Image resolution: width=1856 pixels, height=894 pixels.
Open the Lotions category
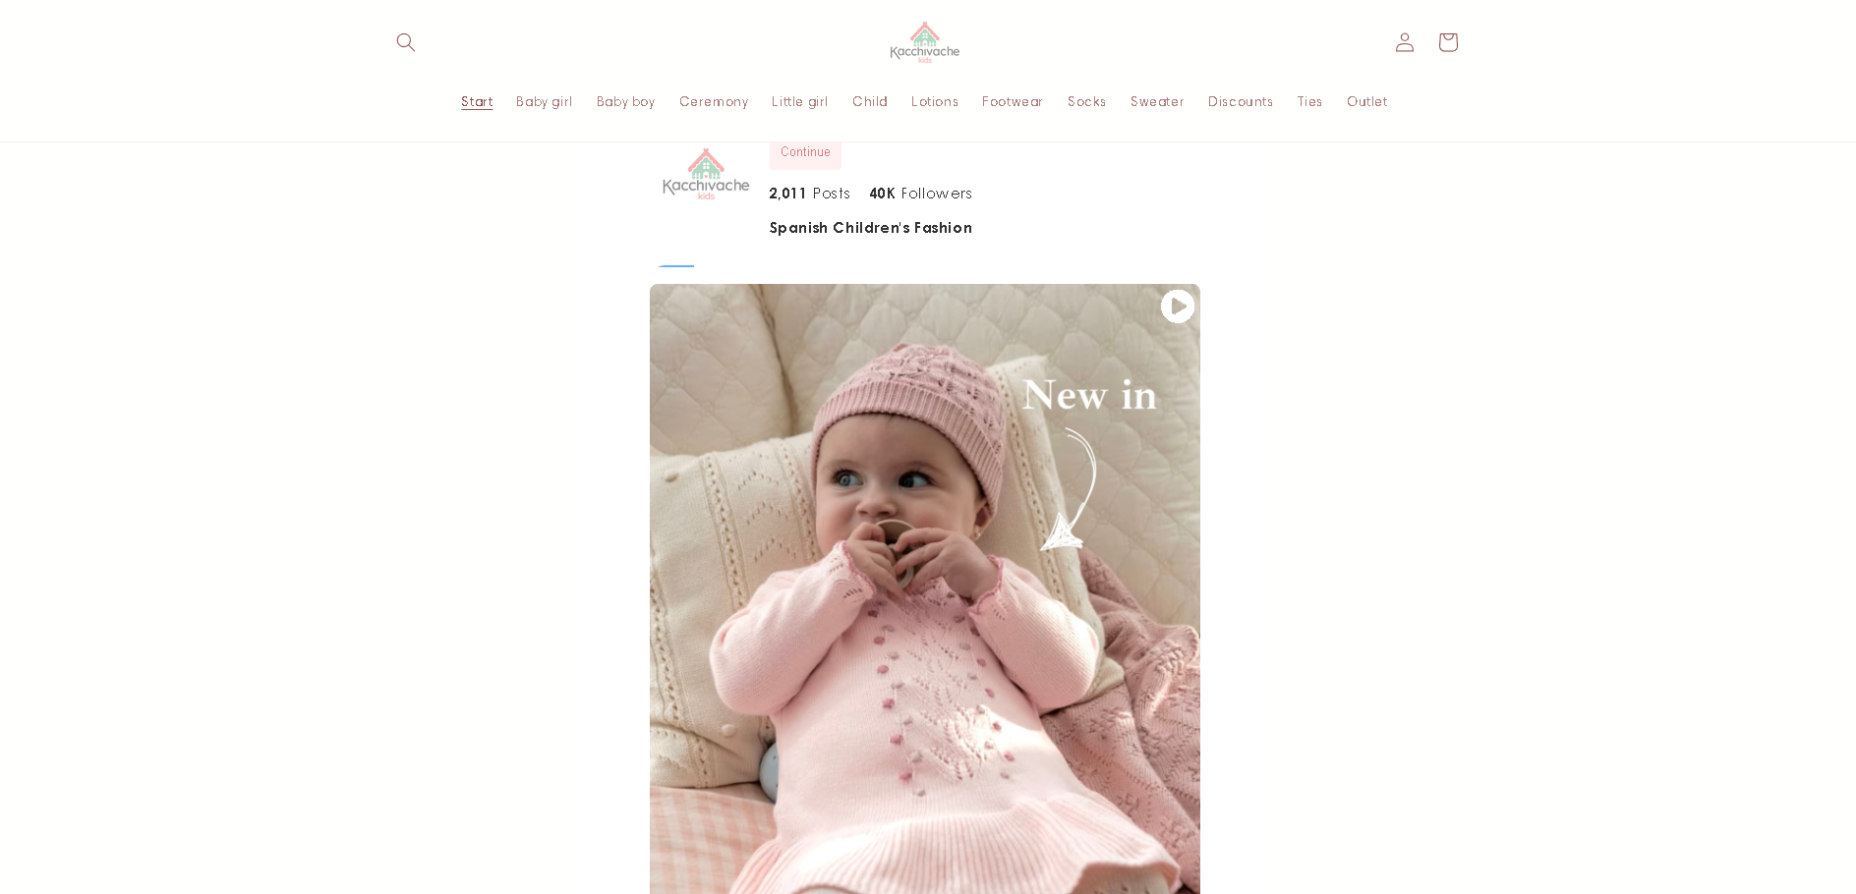tap(935, 102)
